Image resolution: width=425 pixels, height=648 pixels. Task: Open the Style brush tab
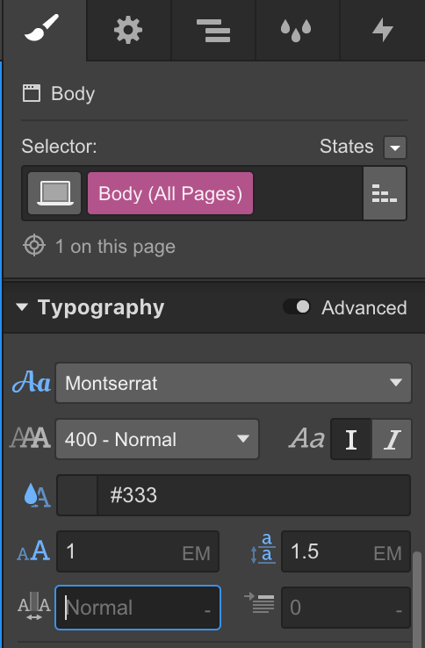coord(44,30)
